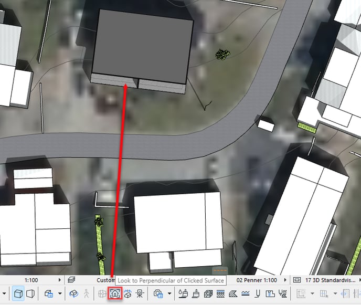The width and height of the screenshot is (361, 305).
Task: Expand the arrow next to scale 1:100
Action: coord(60,280)
